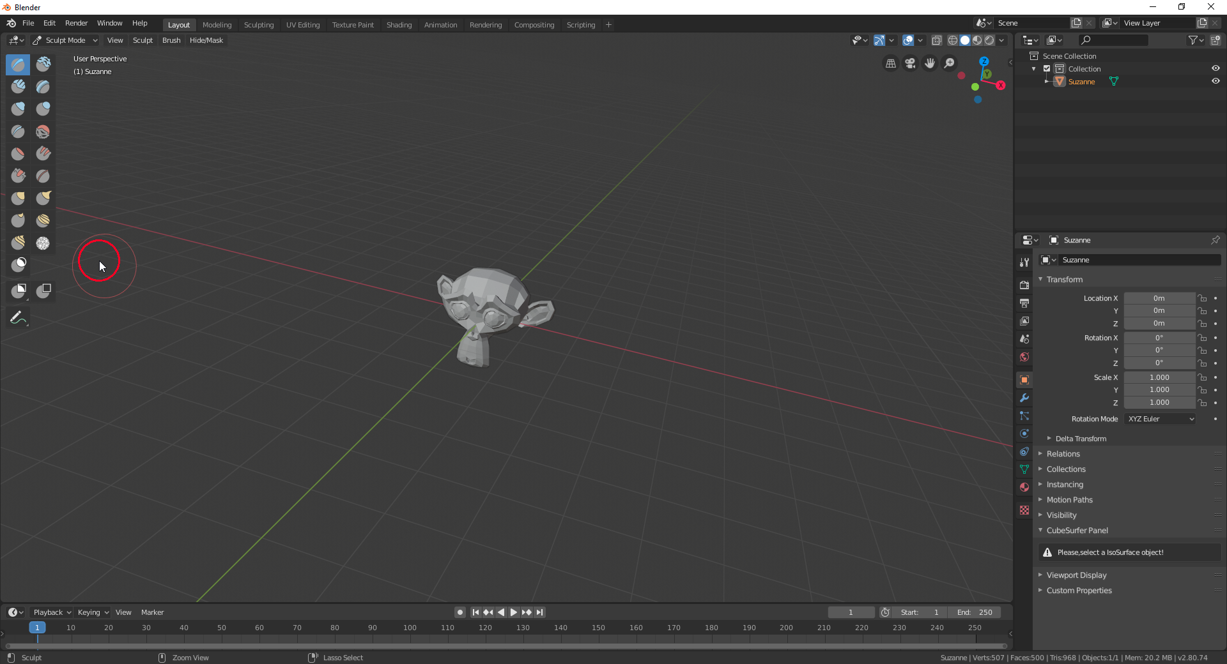Select the Pinch brush tool
Screen dimensions: 1227x664
(x=43, y=176)
